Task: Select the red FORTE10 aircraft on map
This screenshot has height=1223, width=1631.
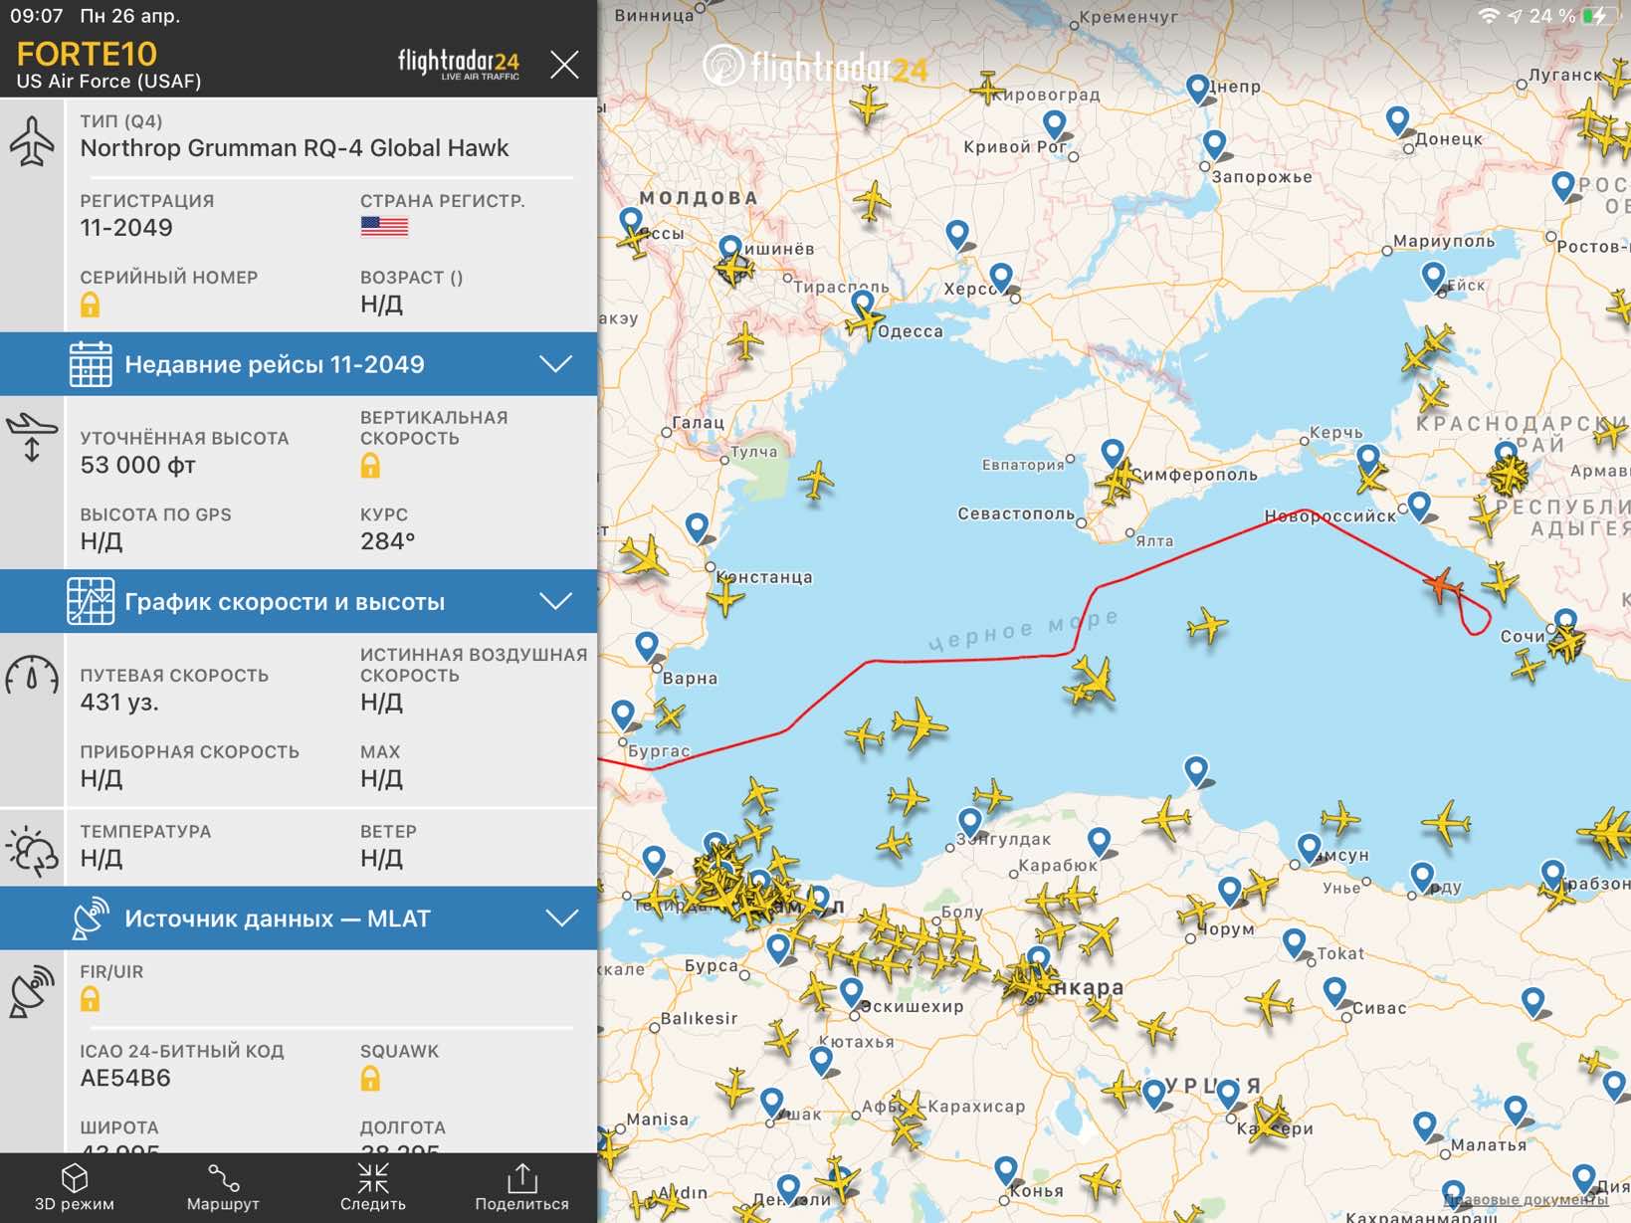Action: [x=1442, y=584]
